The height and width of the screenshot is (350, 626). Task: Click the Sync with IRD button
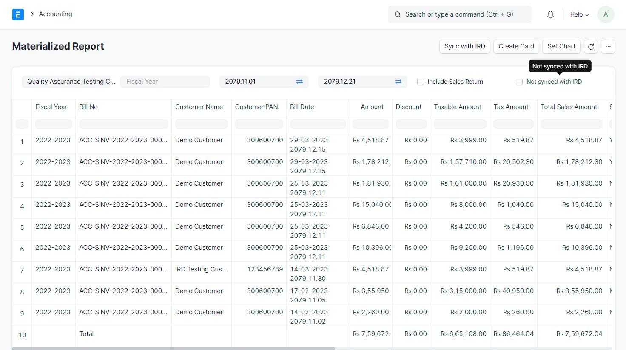click(x=464, y=46)
